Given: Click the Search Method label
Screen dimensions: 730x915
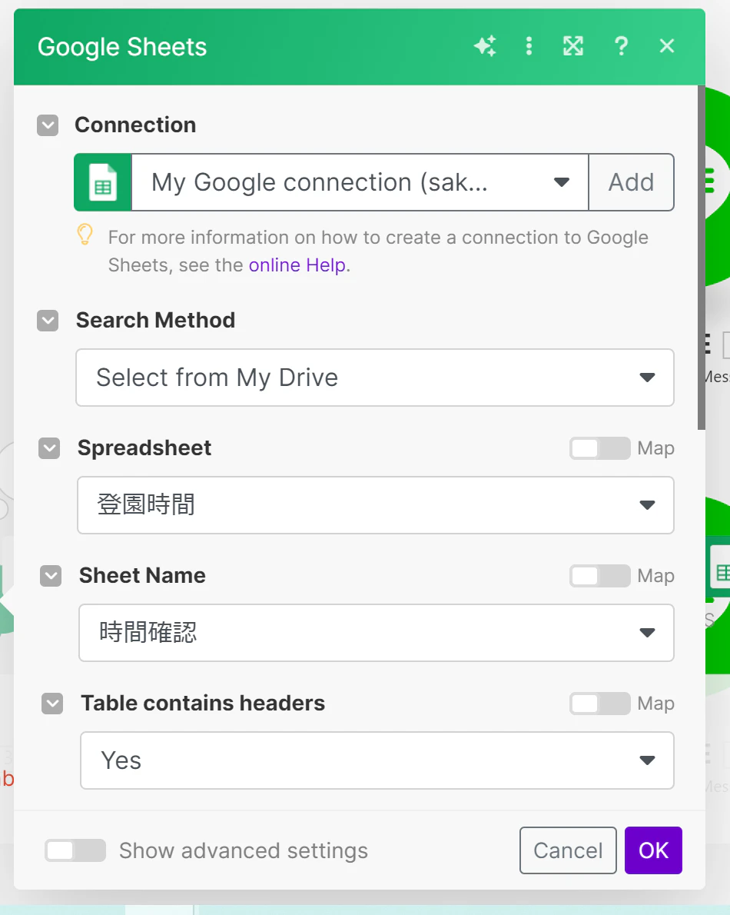Looking at the screenshot, I should pyautogui.click(x=156, y=321).
